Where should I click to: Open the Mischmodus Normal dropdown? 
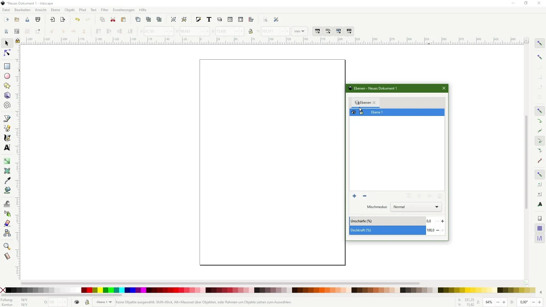point(416,207)
